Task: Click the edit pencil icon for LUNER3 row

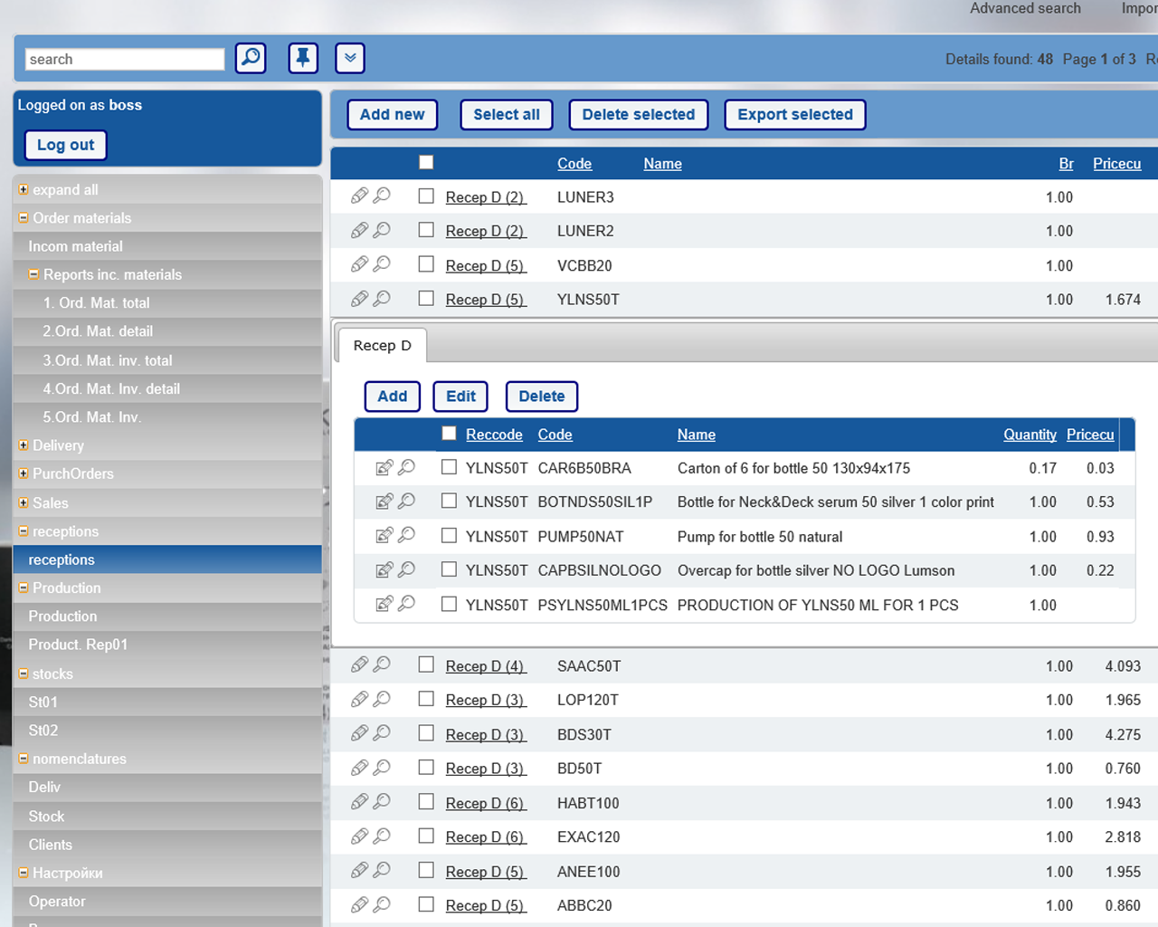Action: click(359, 196)
